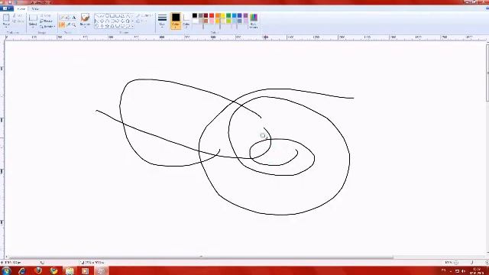Open Windows Media Player on taskbar
The width and height of the screenshot is (489, 275).
[x=85, y=270]
